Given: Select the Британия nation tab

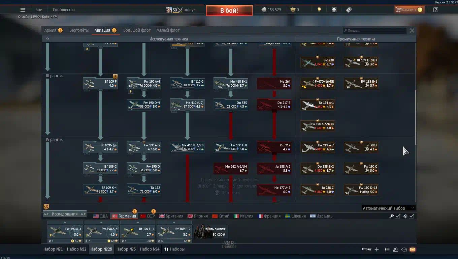Looking at the screenshot, I should [171, 216].
